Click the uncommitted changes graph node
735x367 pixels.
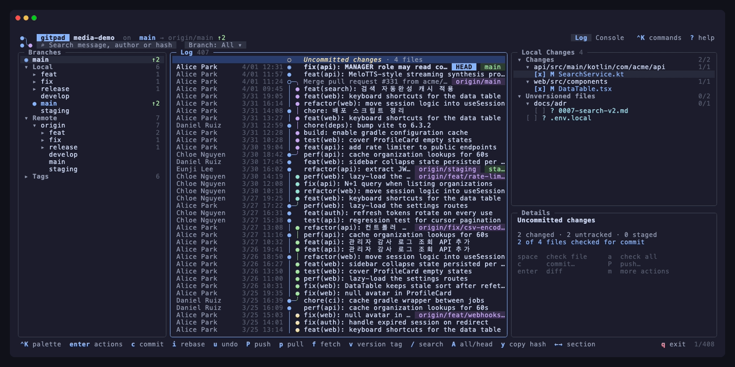(x=289, y=60)
